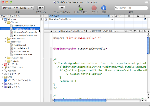
Task: Sort by ファイル名 column header
Action: (79, 16)
